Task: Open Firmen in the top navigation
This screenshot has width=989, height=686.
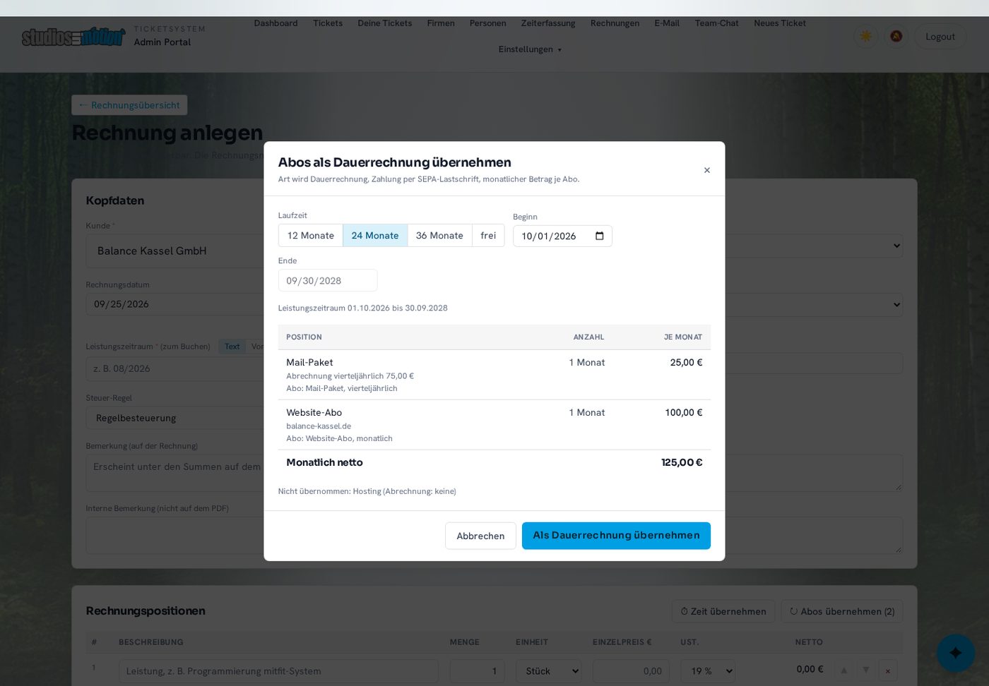Action: (x=441, y=23)
